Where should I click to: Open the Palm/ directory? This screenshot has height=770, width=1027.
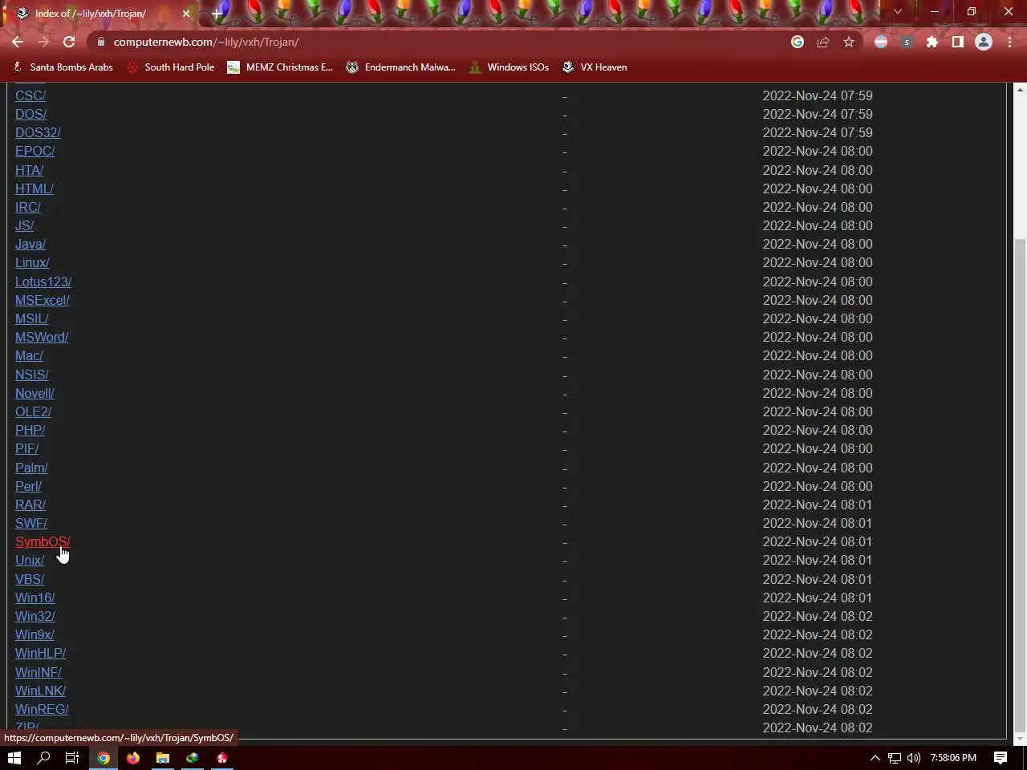coord(31,468)
